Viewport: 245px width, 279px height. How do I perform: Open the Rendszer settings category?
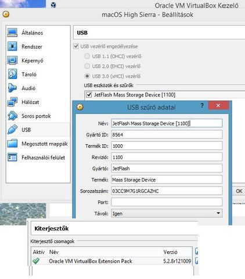(x=38, y=46)
